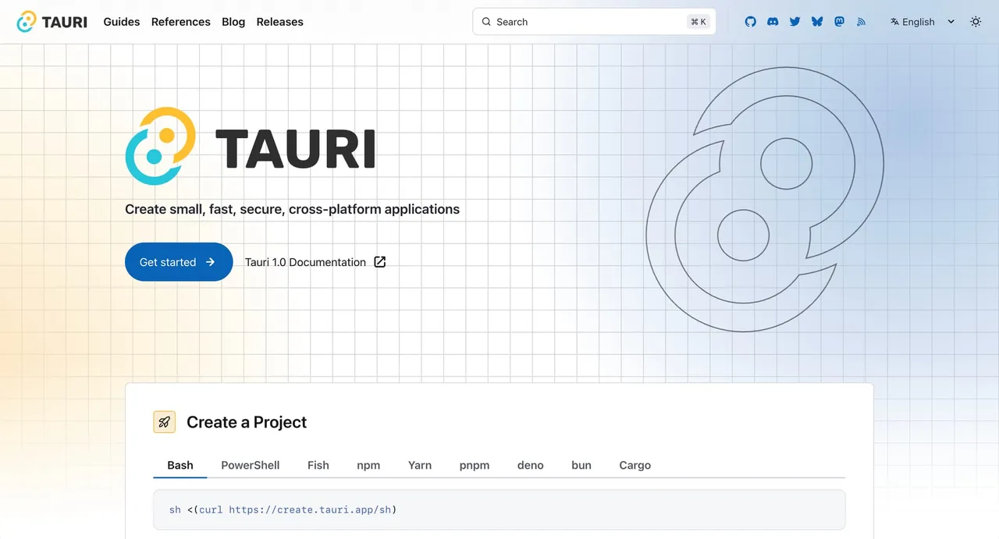Open the Releases page
The image size is (999, 539).
tap(279, 22)
